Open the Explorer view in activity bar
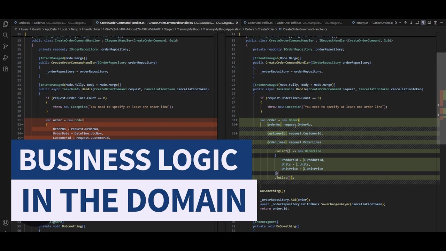This screenshot has width=446, height=251. [6, 24]
